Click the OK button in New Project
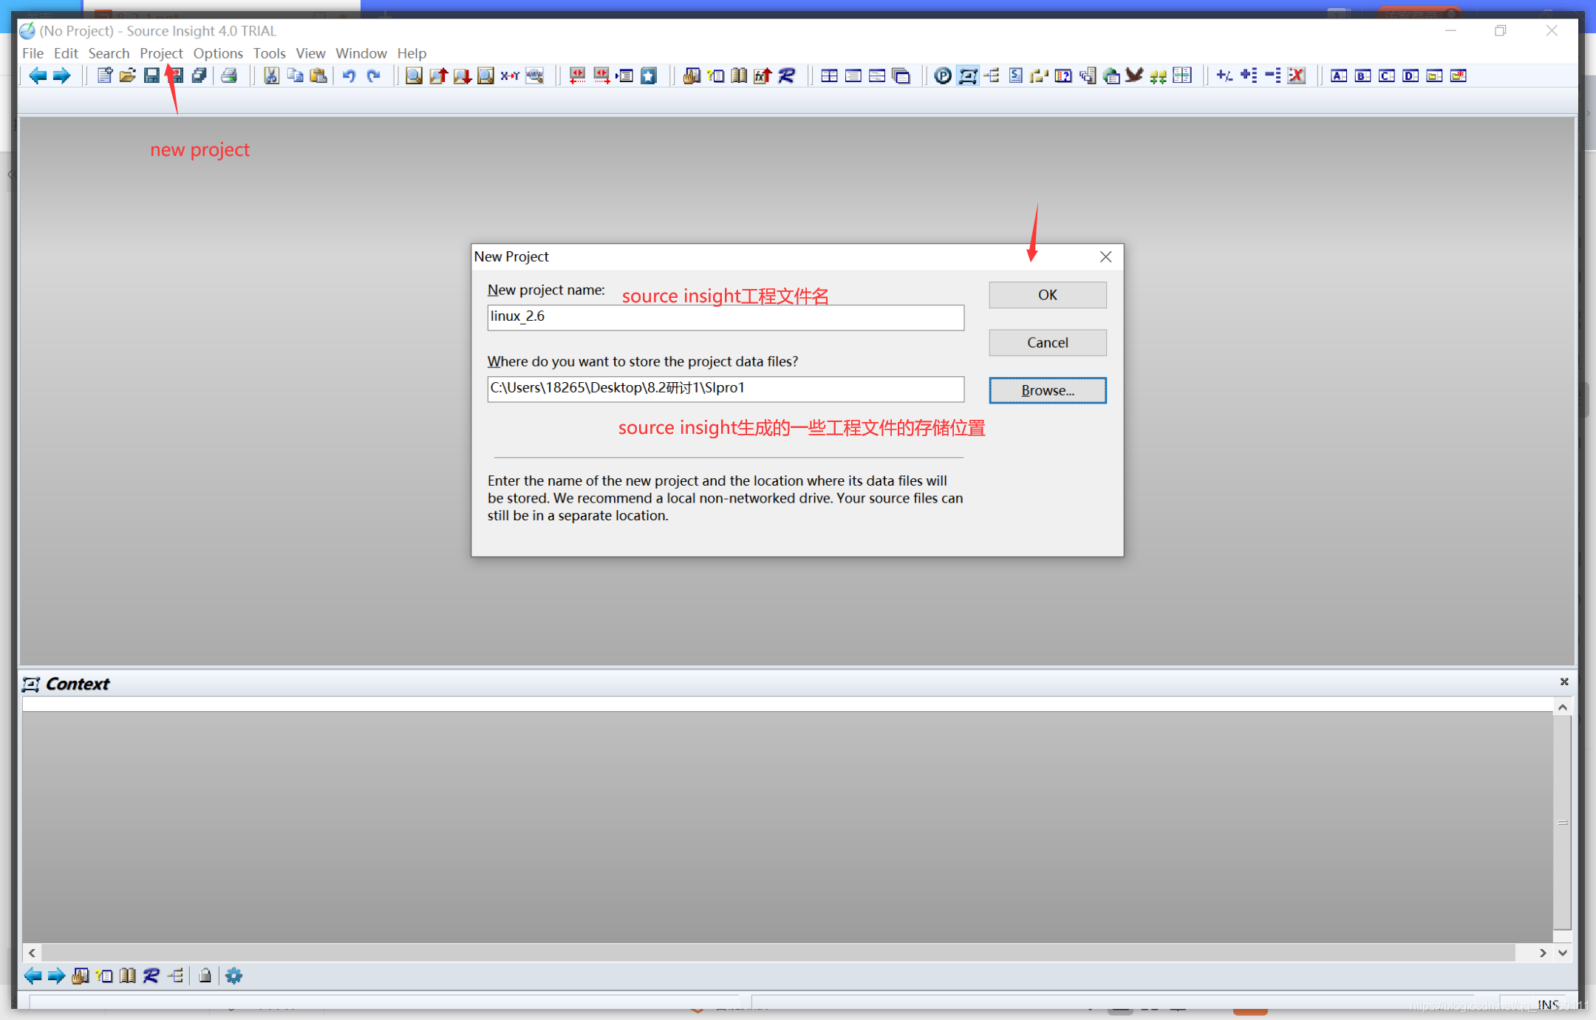1596x1020 pixels. [1047, 295]
